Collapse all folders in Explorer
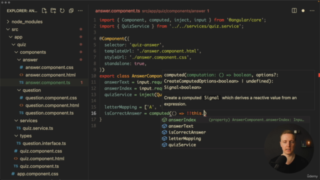This screenshot has width=320, height=180. pos(71,10)
